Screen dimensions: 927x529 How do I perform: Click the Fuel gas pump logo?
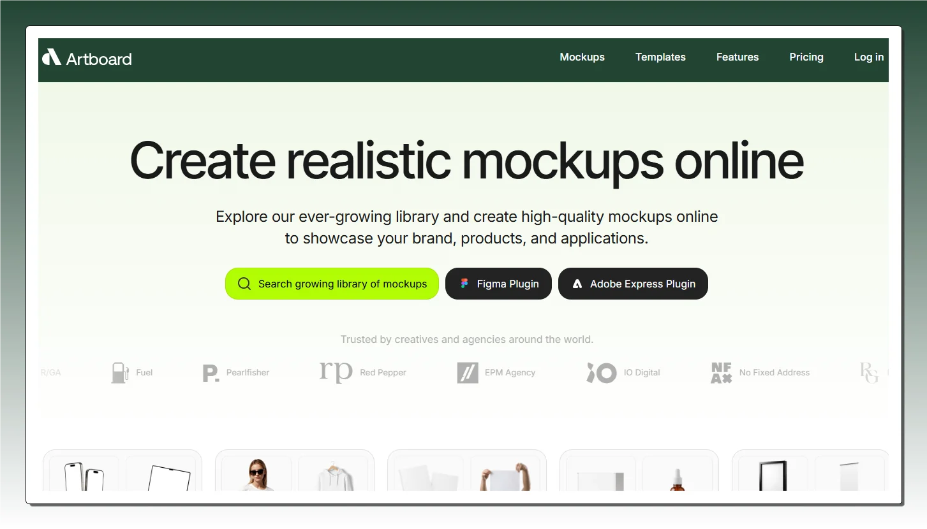(119, 372)
